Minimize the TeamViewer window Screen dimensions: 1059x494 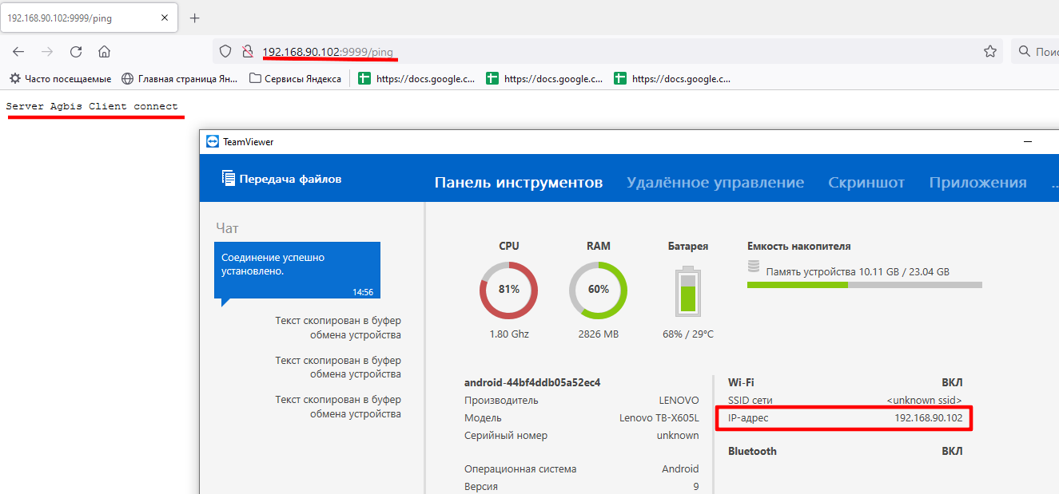pos(1027,141)
